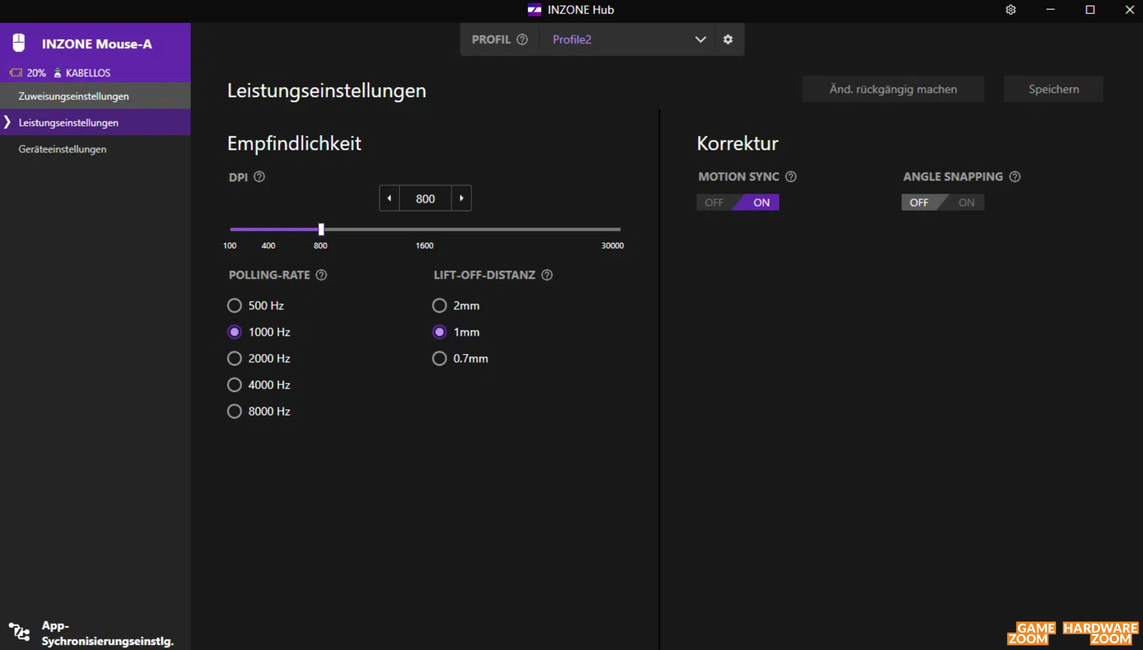The height and width of the screenshot is (650, 1143).
Task: Open profile settings gear next to Profile2
Action: (728, 39)
